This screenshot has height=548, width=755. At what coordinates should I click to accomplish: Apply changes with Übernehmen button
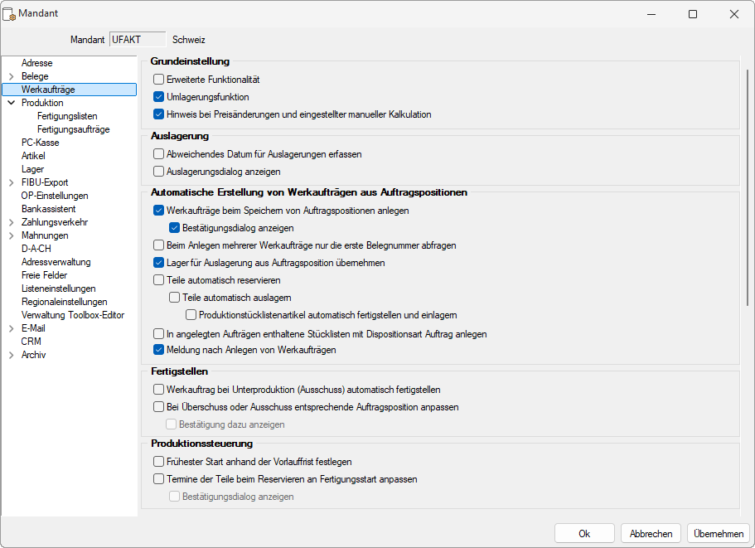(718, 534)
